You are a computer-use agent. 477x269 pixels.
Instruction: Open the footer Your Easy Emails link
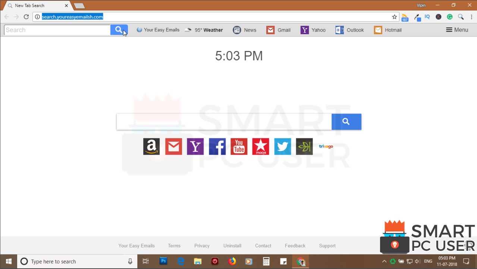[136, 246]
